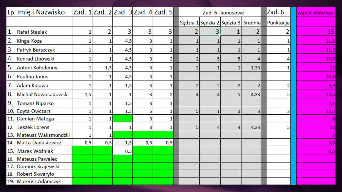Click Konrad Lipowski's final score 15,5
The width and height of the screenshot is (342, 192).
[x=316, y=59]
